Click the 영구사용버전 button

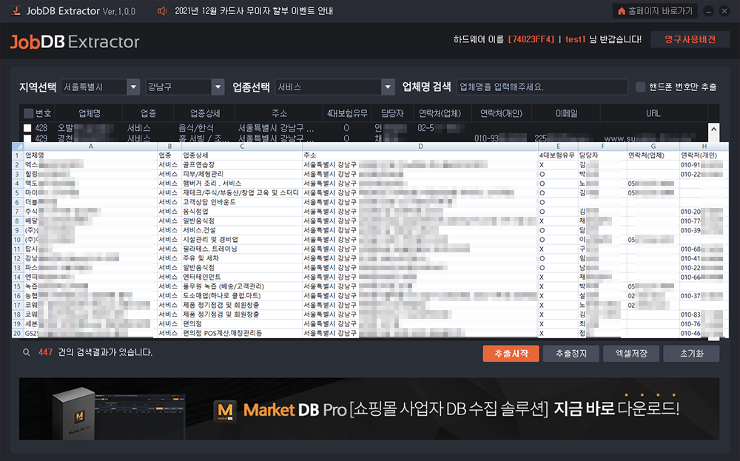(x=690, y=40)
